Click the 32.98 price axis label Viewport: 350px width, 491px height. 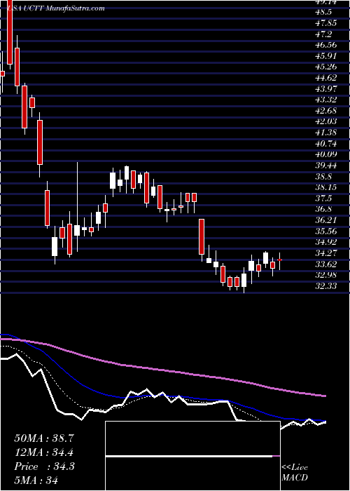click(326, 275)
